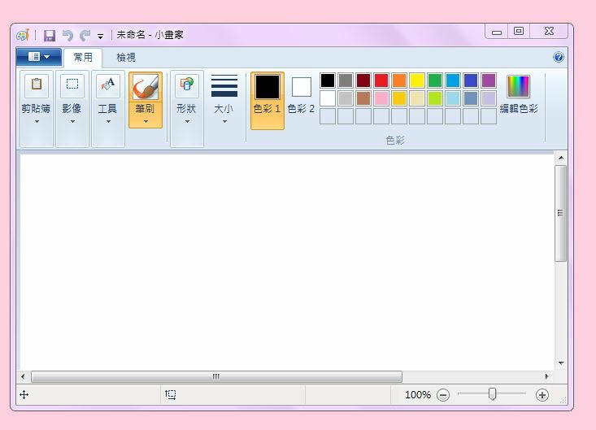Pick the indigo blue color swatch
The height and width of the screenshot is (430, 596).
tap(471, 80)
